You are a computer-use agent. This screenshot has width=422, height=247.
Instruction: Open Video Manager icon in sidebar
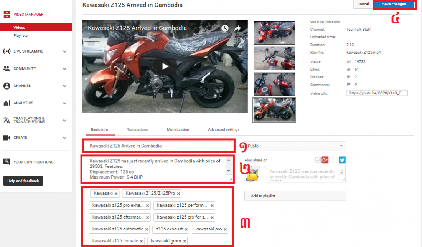[x=7, y=14]
